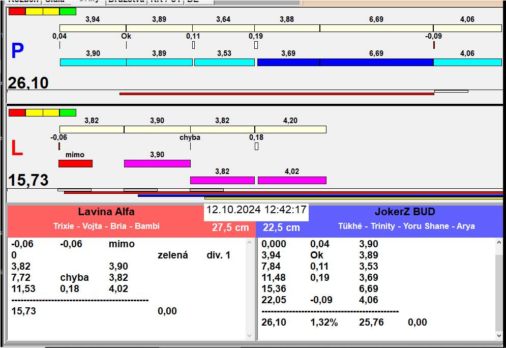Image resolution: width=506 pixels, height=348 pixels.
Task: Click the 7,72 cumulative time in Lavina results
Action: pos(21,278)
